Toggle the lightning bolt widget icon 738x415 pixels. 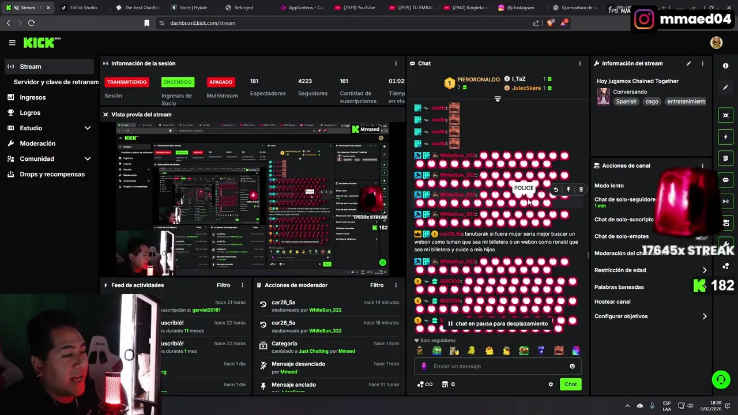[x=726, y=137]
